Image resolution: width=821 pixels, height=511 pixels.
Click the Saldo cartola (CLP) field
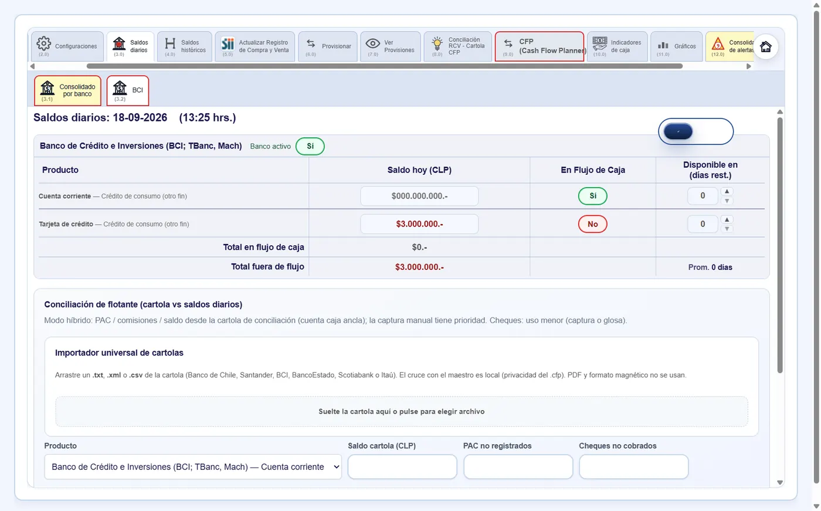pyautogui.click(x=402, y=467)
